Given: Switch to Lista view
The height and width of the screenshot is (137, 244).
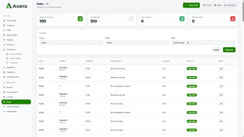Looking at the screenshot, I should [217, 5].
